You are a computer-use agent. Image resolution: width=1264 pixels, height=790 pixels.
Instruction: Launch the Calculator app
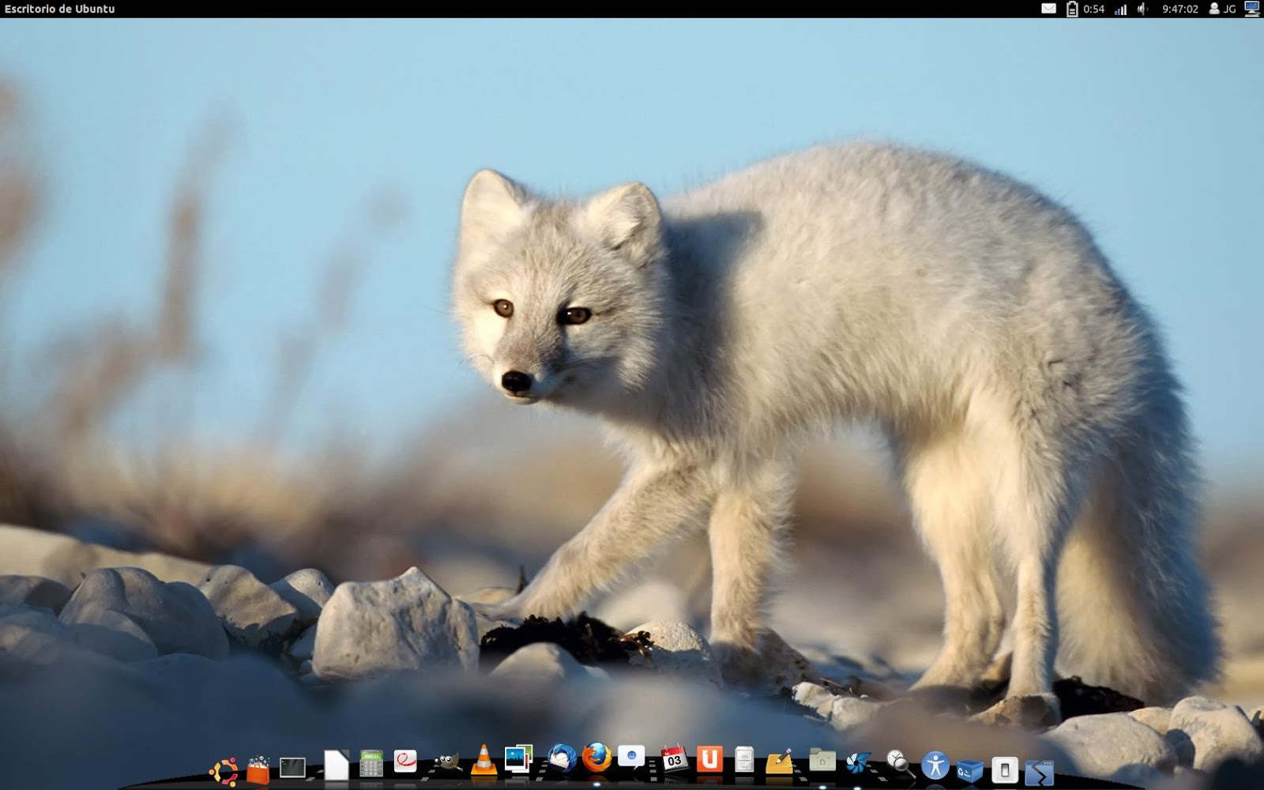point(371,762)
